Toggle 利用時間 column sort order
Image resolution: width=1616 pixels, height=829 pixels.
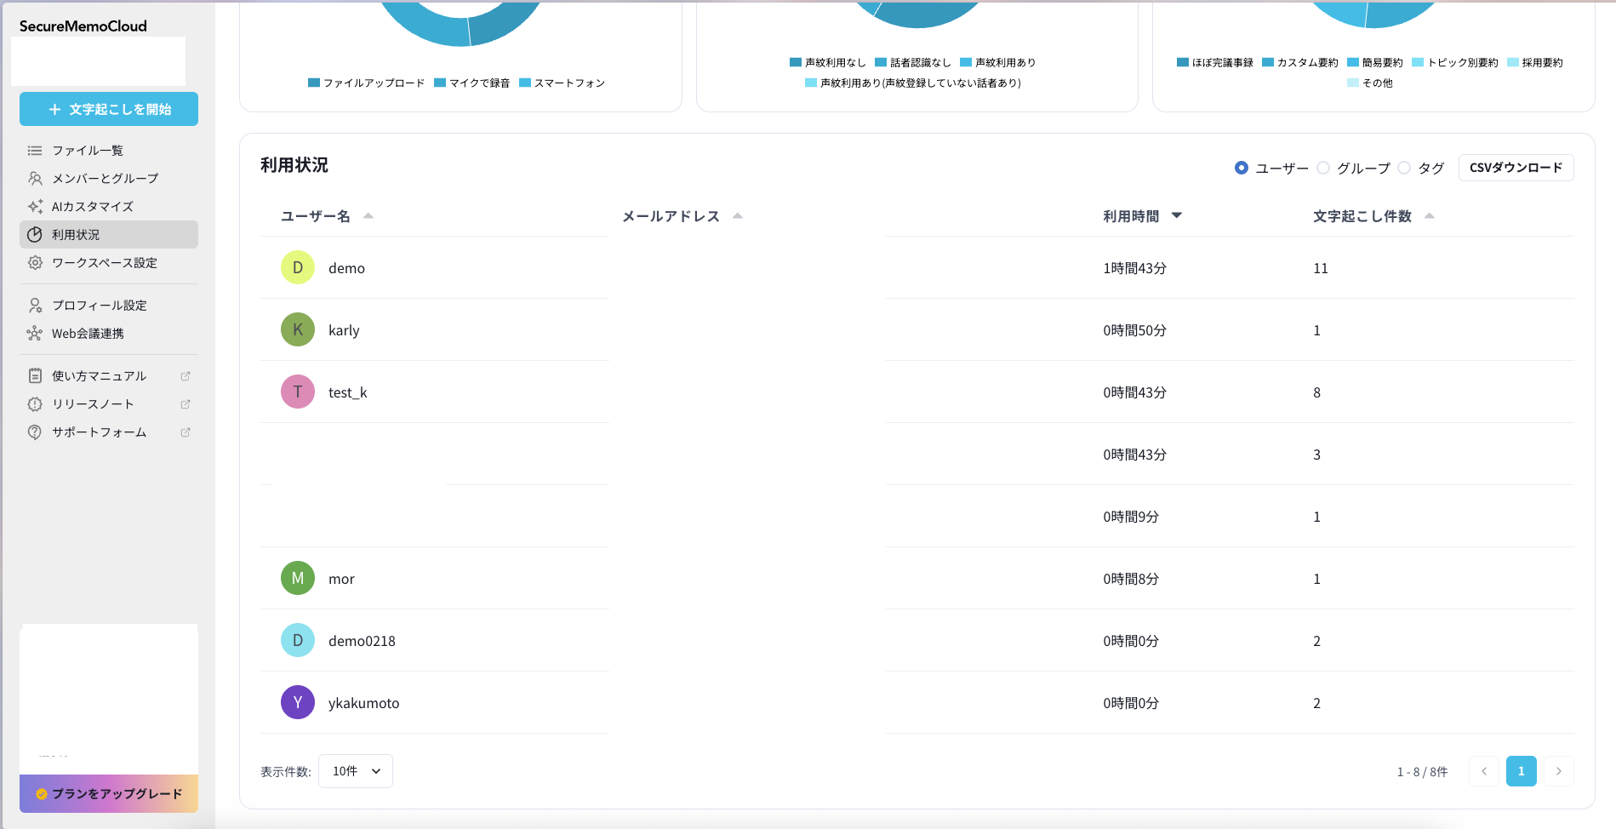1178,215
